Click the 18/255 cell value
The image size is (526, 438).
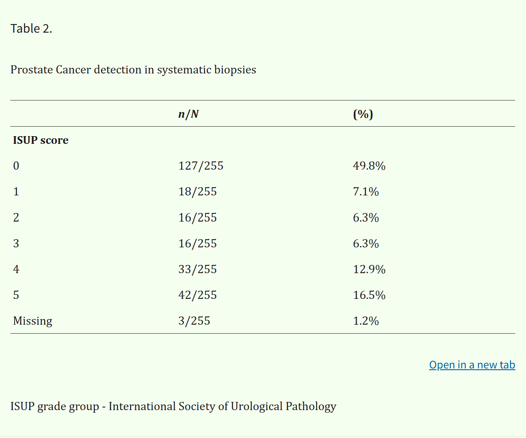198,192
